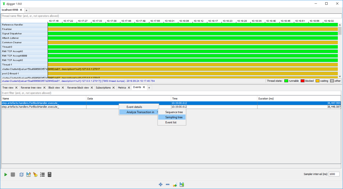Click the Sampler interval value field
Image resolution: width=343 pixels, height=189 pixels.
click(334, 174)
